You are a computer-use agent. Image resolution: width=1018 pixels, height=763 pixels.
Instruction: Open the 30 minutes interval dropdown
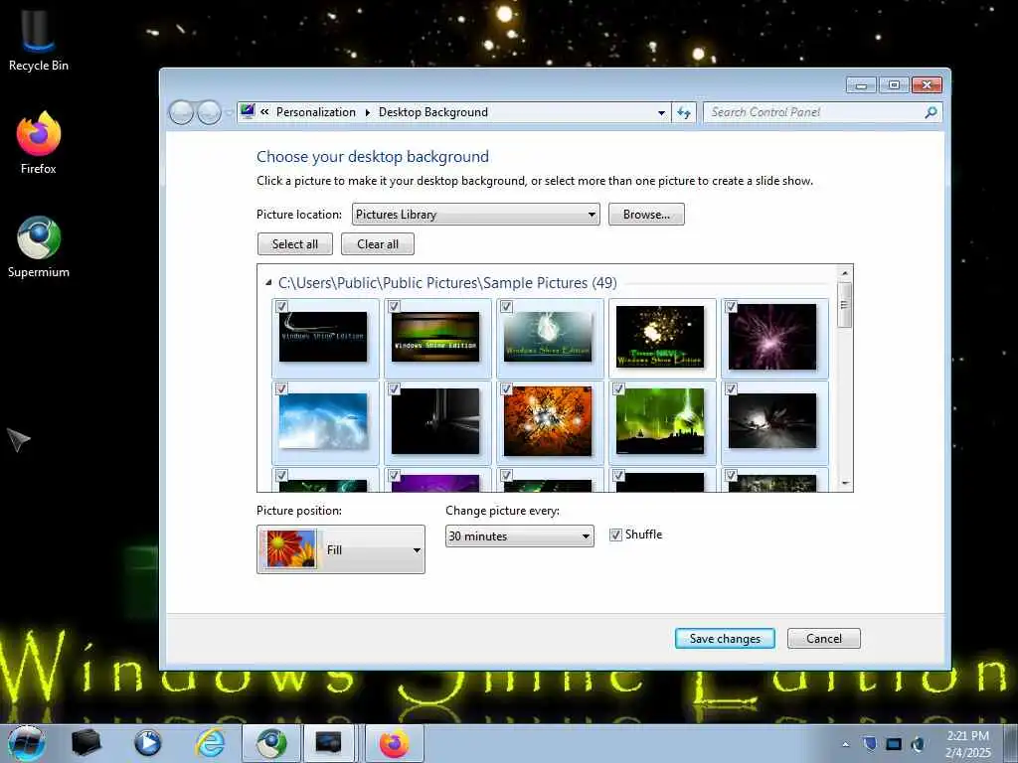coord(519,535)
